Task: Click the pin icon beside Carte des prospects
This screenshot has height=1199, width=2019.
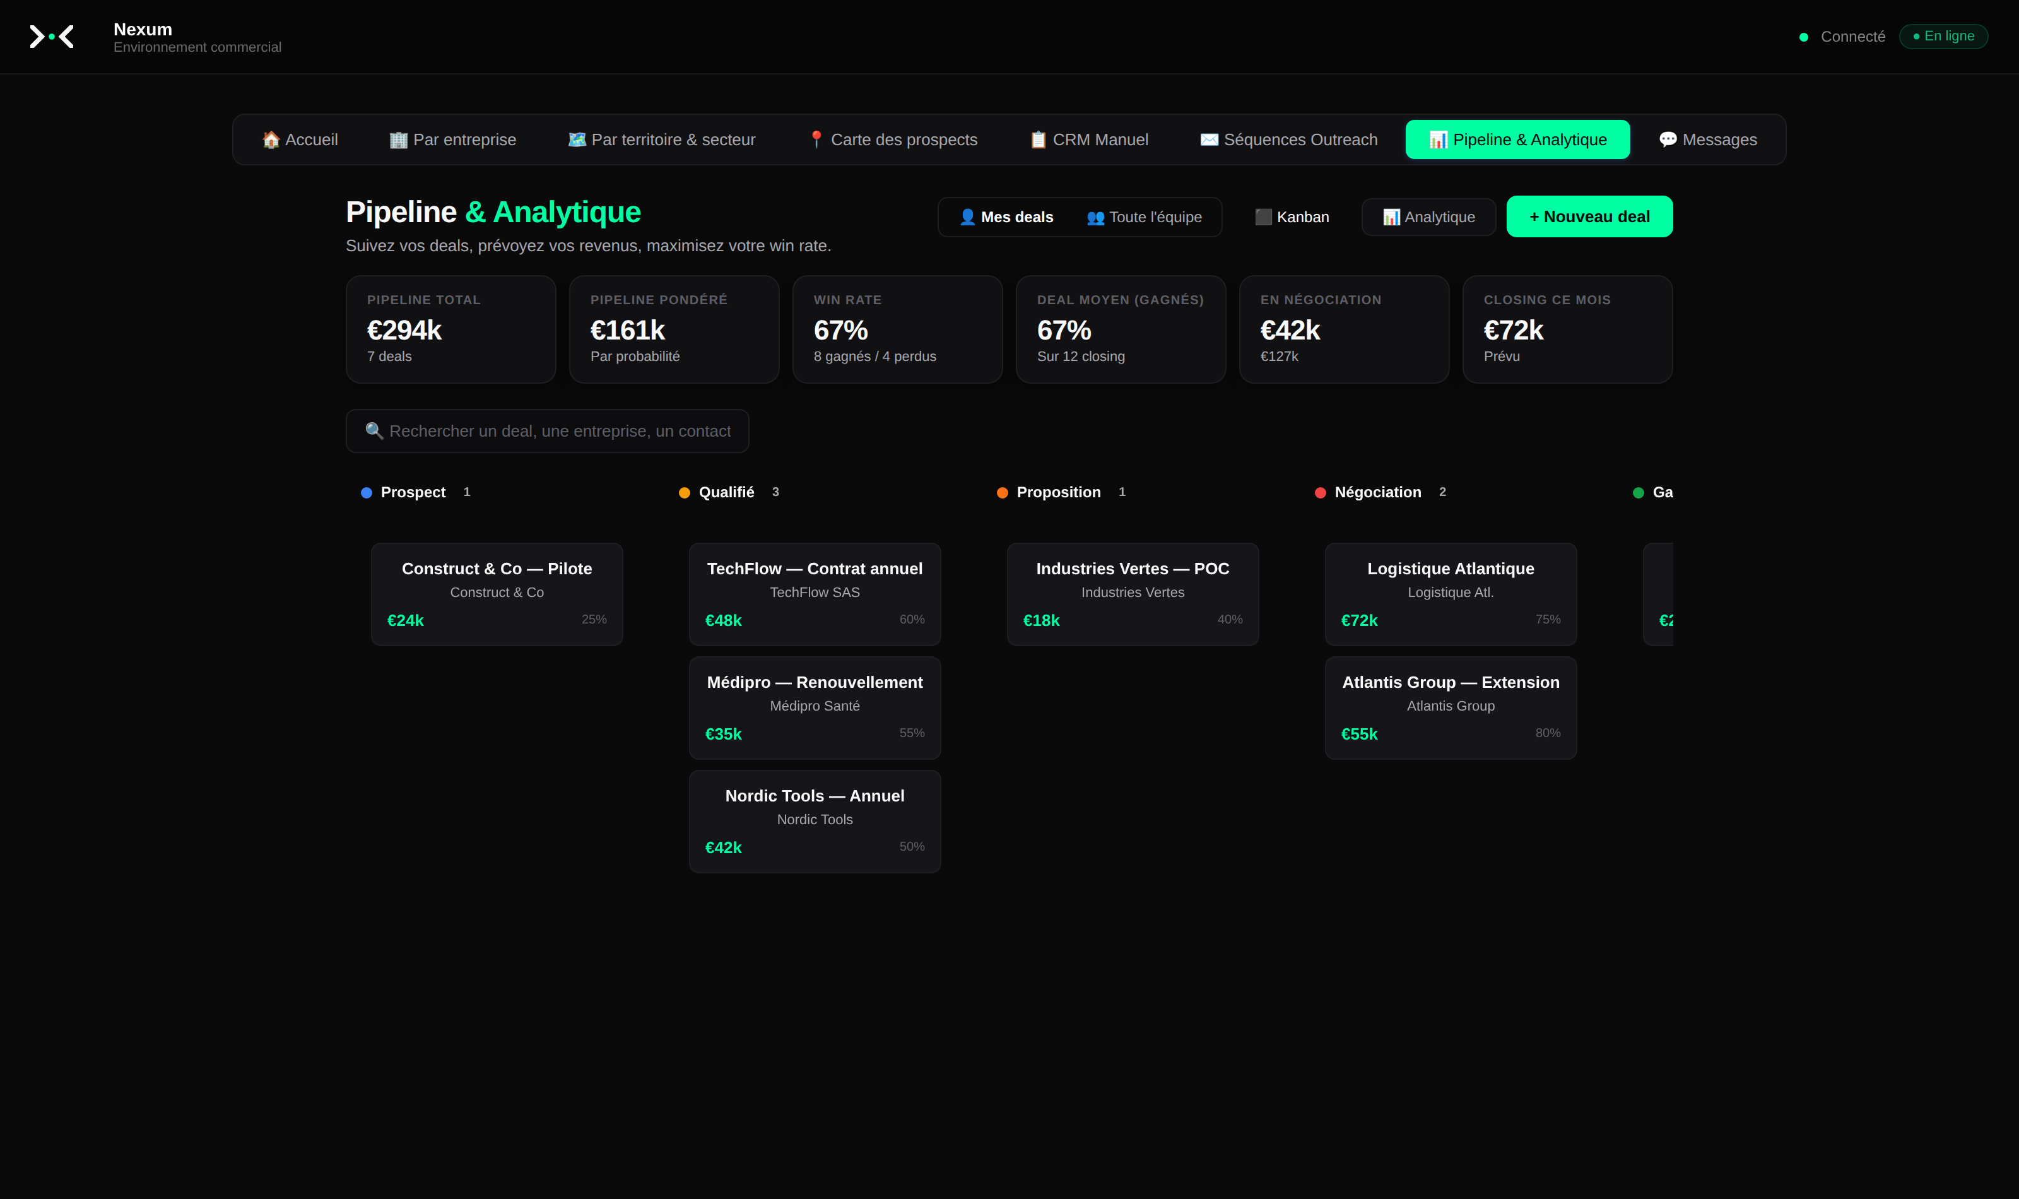Action: pos(816,139)
